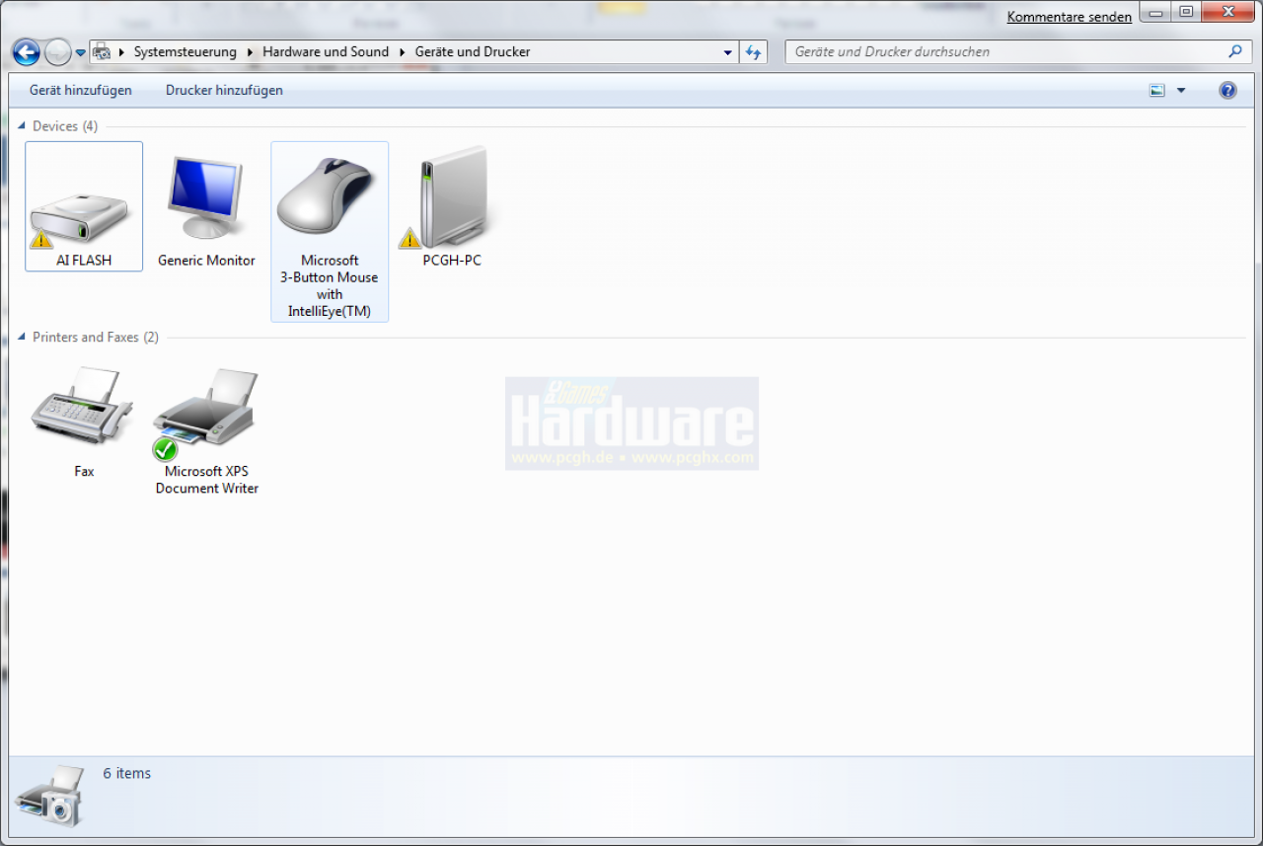Expand the Systemsteuerung breadcrumb arrow
Viewport: 1263px width, 846px height.
click(x=250, y=51)
